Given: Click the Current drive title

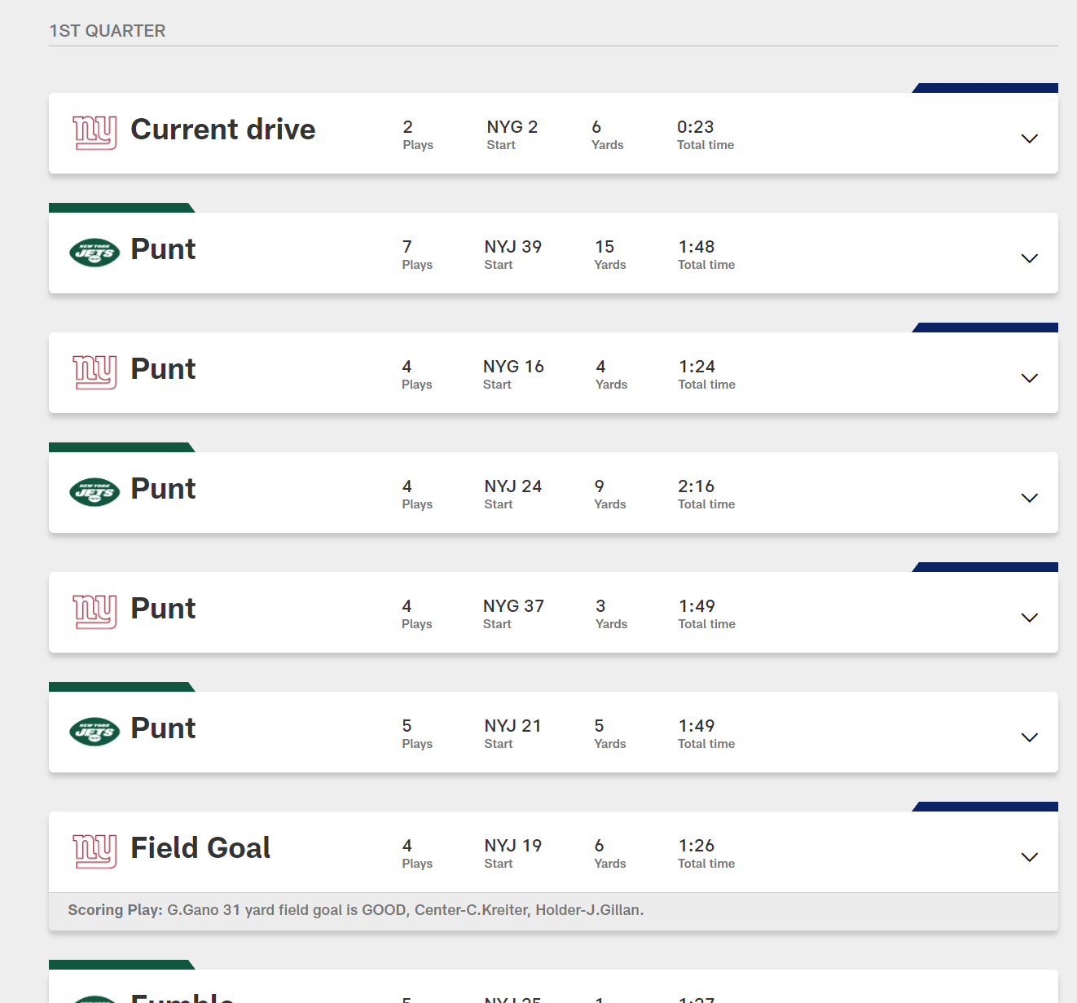Looking at the screenshot, I should [x=222, y=130].
